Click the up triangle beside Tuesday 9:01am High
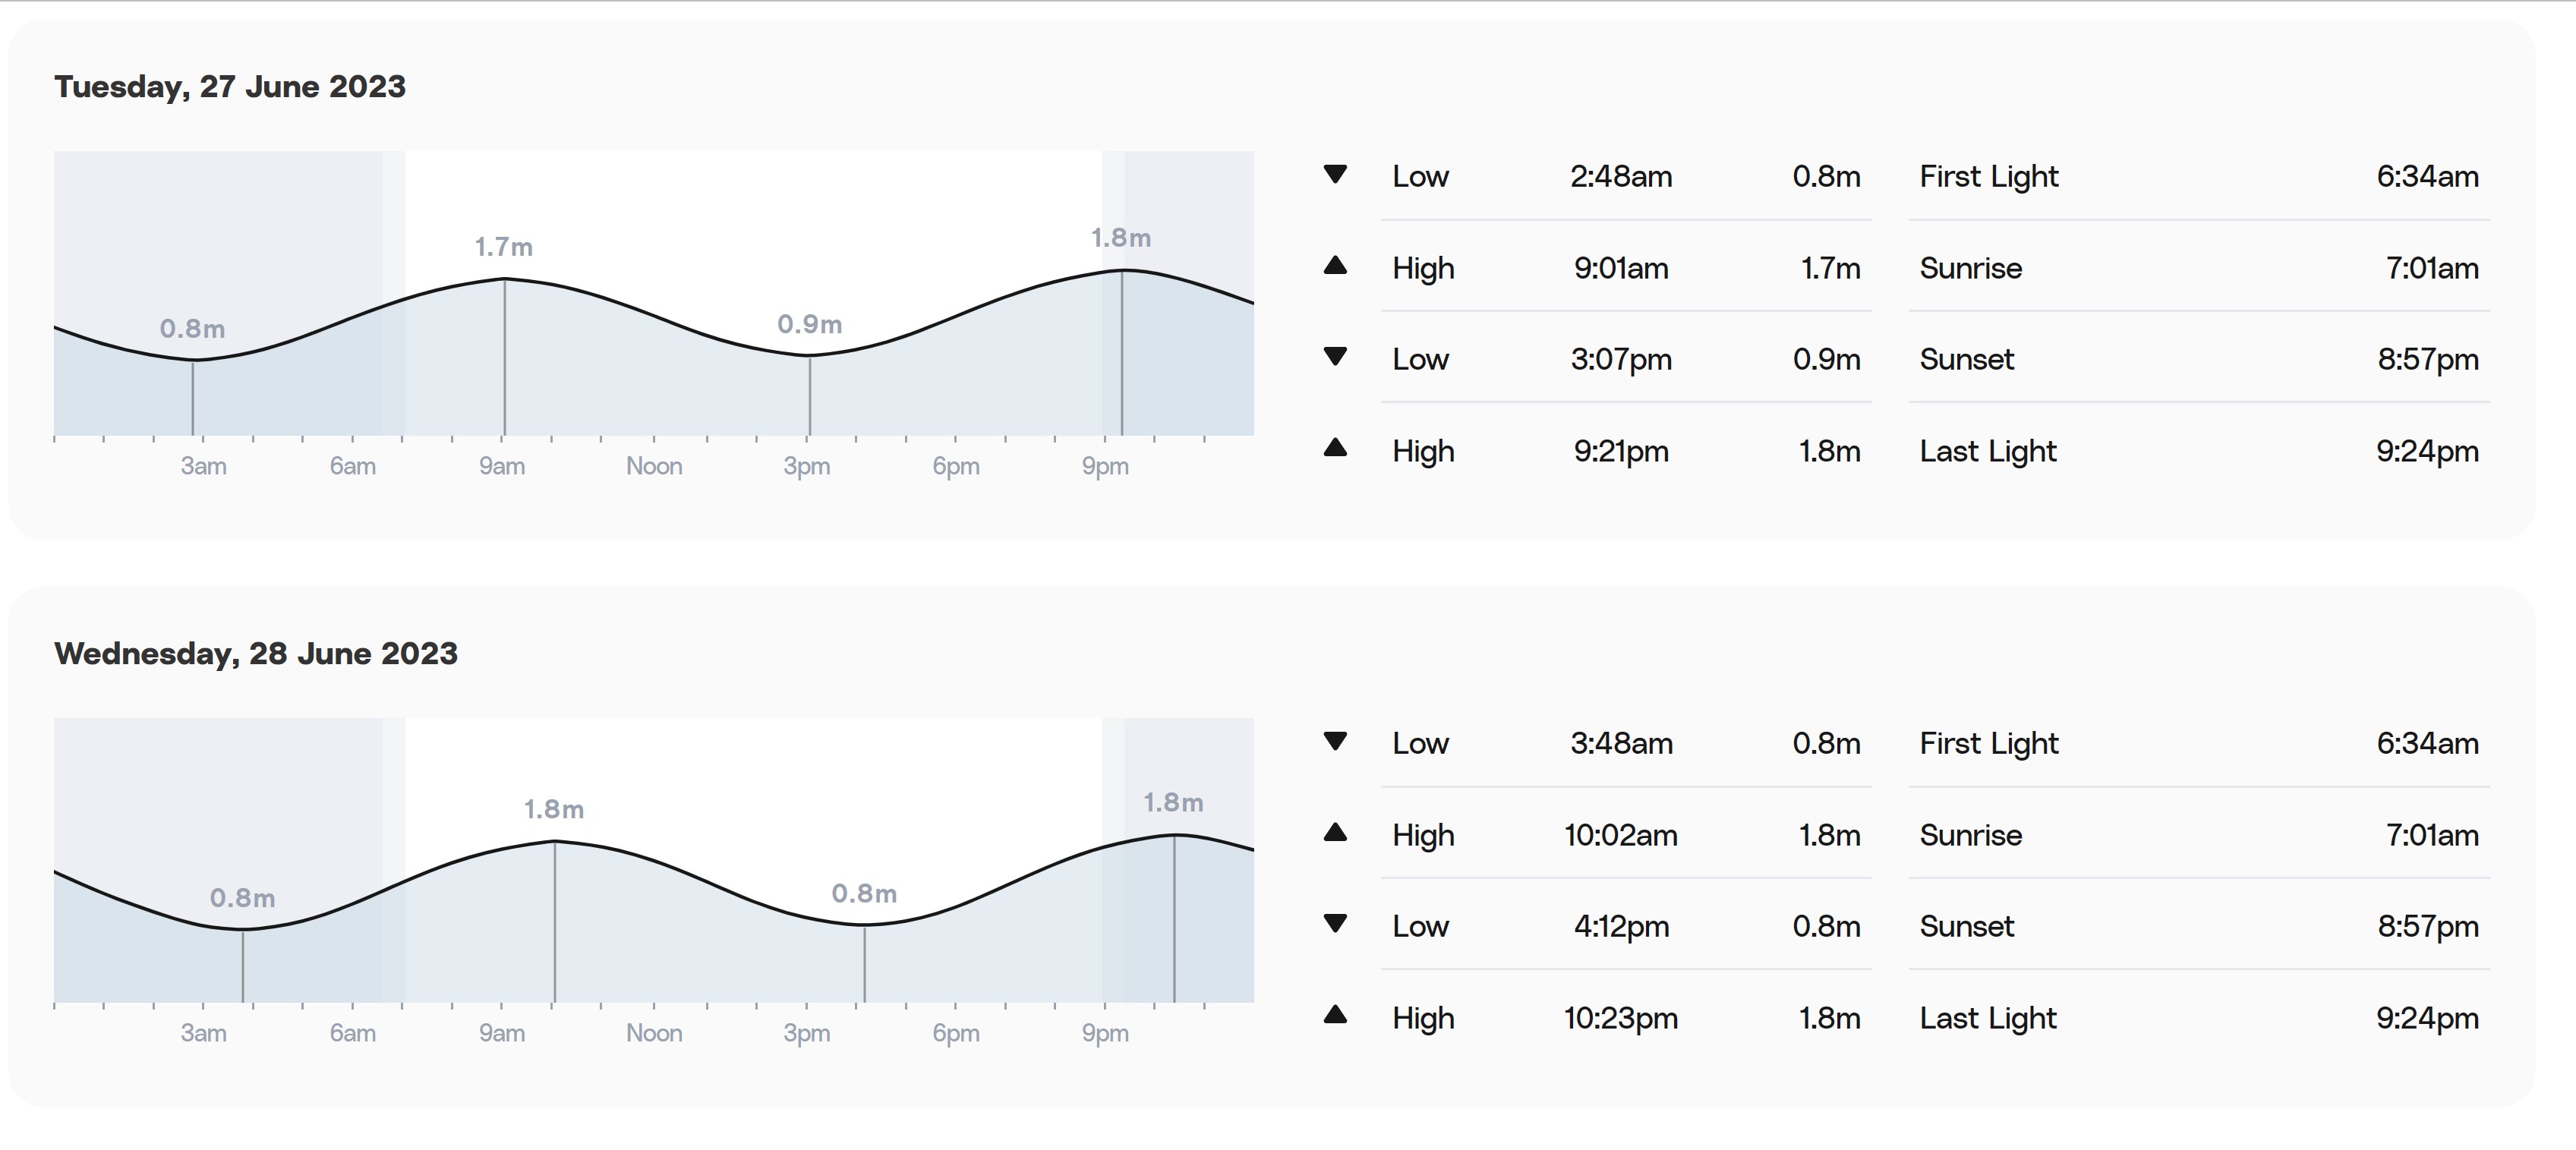This screenshot has width=2576, height=1150. pos(1335,265)
